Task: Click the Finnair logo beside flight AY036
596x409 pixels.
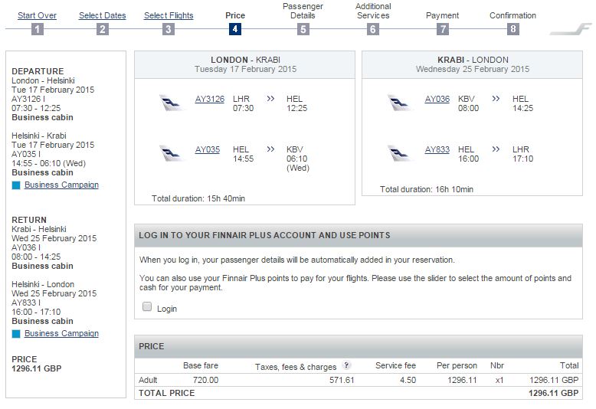Action: point(401,103)
